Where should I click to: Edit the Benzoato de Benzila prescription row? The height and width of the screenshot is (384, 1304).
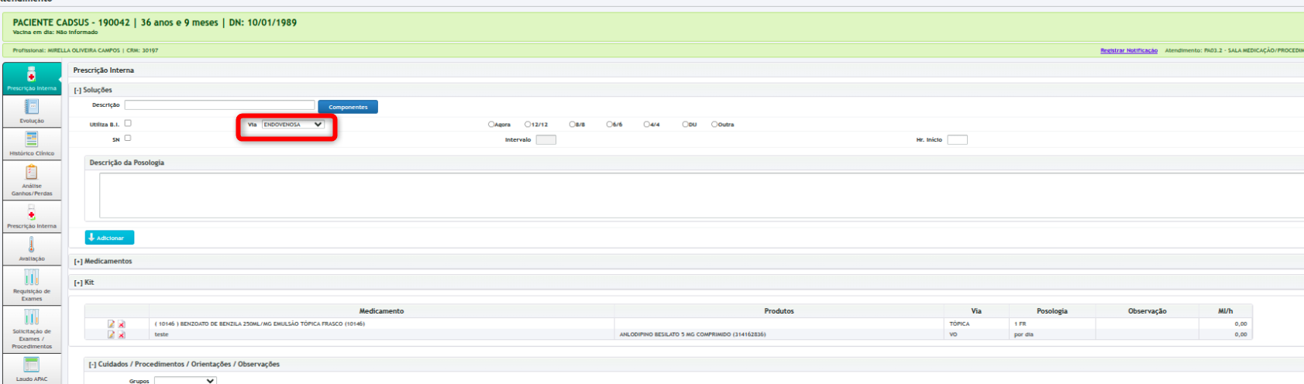[x=111, y=324]
